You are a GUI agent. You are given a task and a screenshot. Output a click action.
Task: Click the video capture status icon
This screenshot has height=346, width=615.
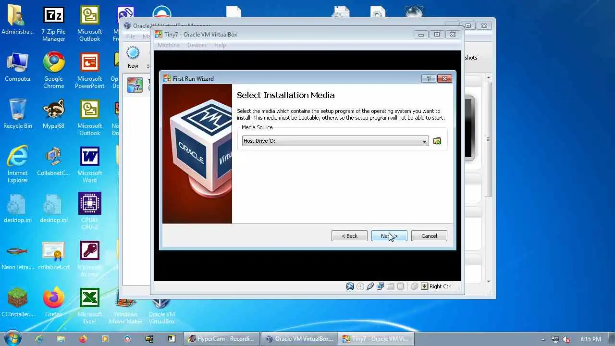click(x=401, y=286)
